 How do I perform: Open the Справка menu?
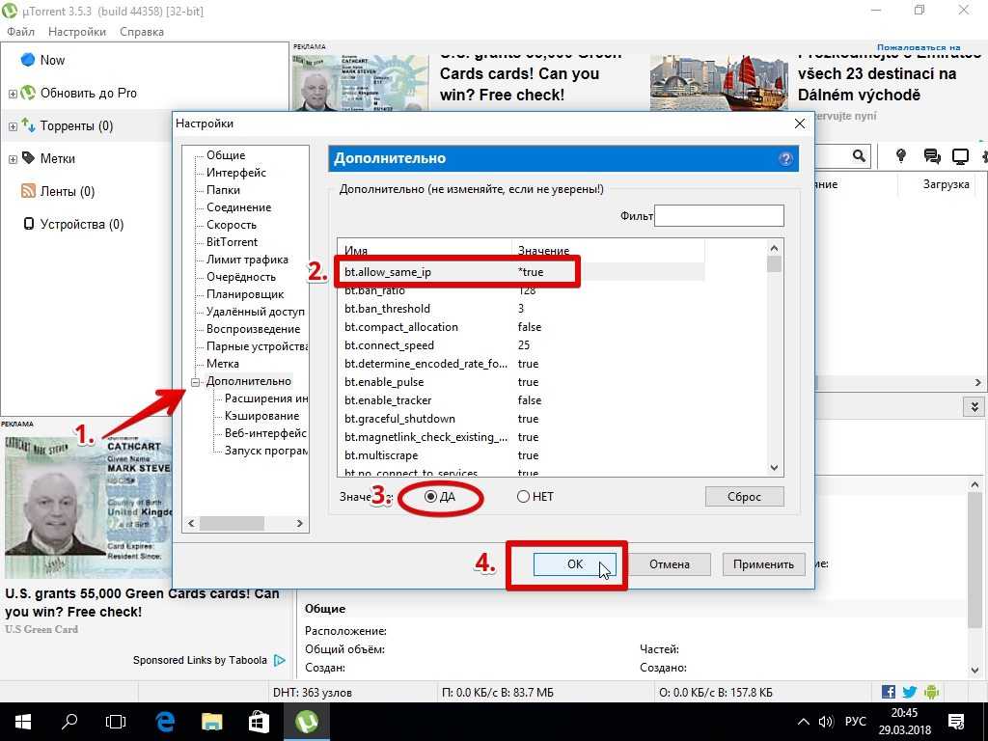142,32
